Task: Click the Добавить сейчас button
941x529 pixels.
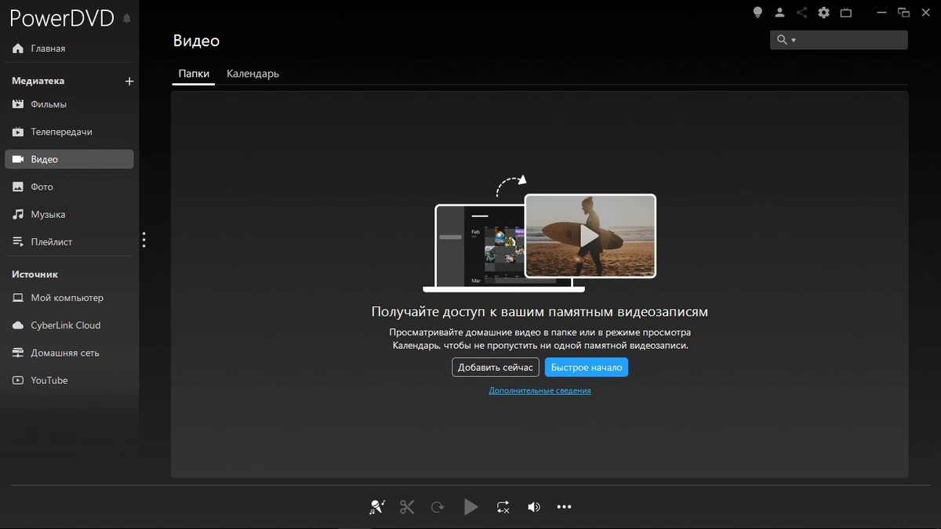Action: [496, 368]
